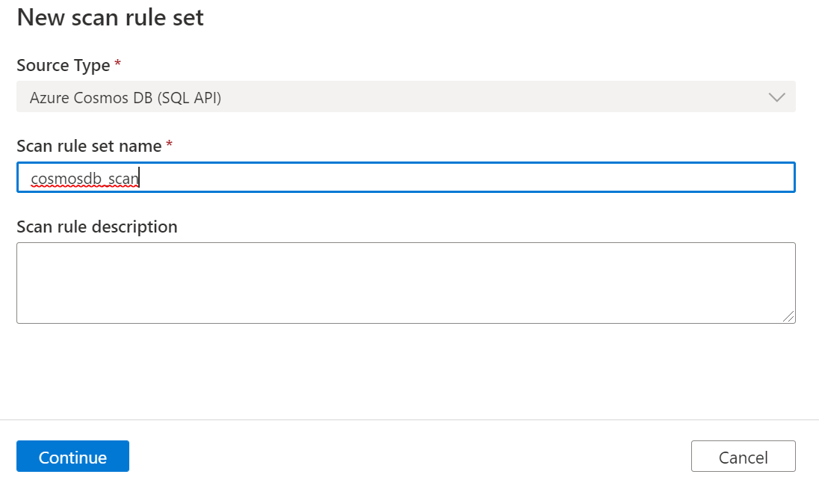This screenshot has height=492, width=819.
Task: Select the Azure Cosmos DB (SQL API) value text
Action: point(126,97)
